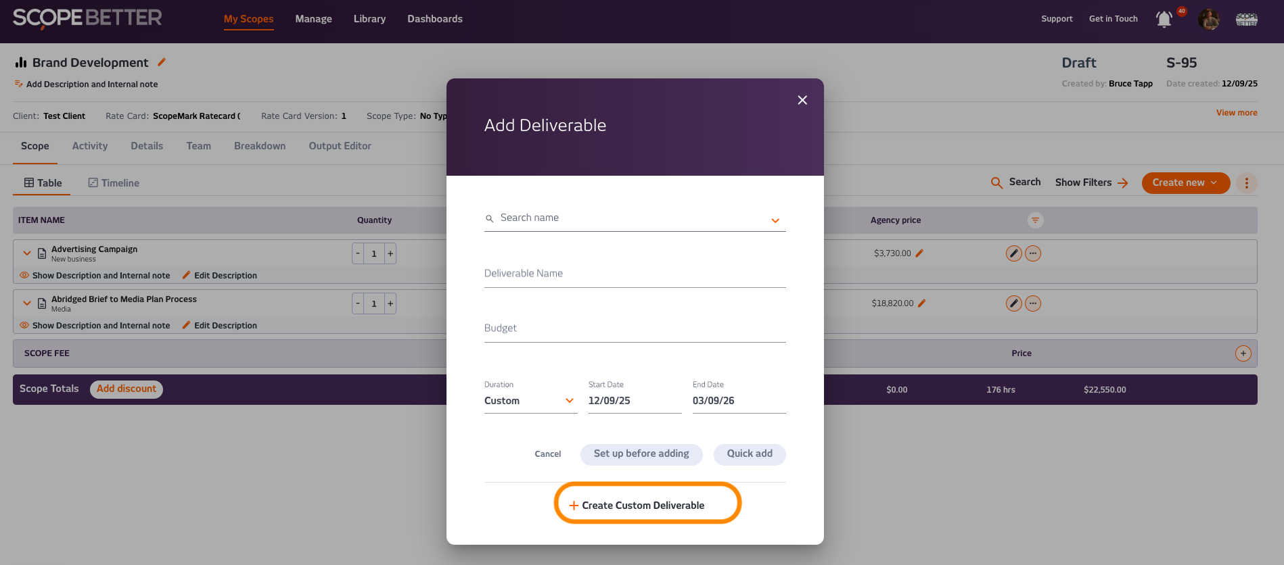Increase quantity of Advertising Campaign
The height and width of the screenshot is (565, 1284).
click(390, 253)
